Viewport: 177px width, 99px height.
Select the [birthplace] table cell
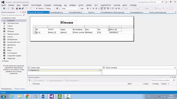[x=115, y=32]
